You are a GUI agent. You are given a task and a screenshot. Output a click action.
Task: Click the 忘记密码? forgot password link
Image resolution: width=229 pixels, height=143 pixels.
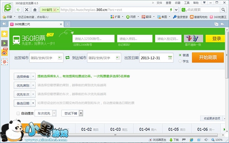pyautogui.click(x=124, y=45)
